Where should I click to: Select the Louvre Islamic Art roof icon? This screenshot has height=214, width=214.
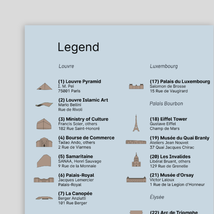[44, 105]
